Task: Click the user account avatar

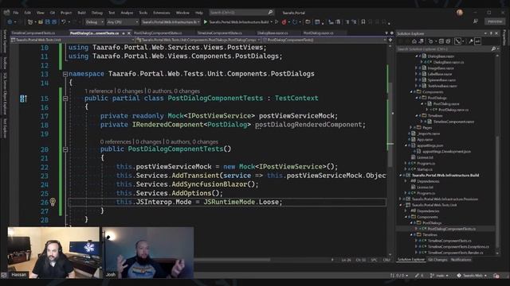Action: [460, 13]
